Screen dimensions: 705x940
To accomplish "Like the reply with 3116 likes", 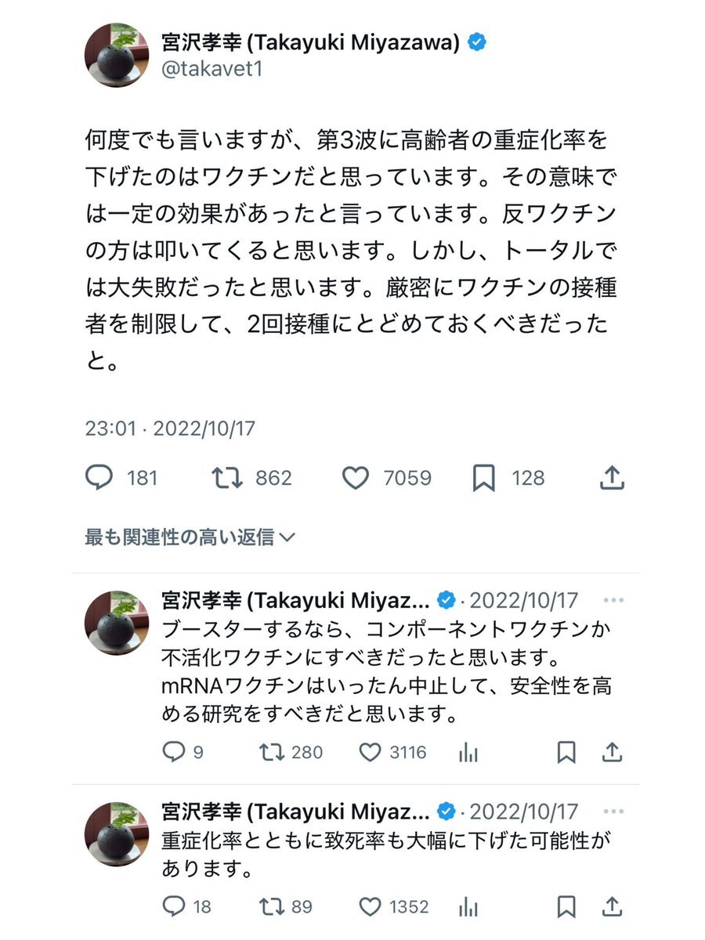I will (x=370, y=753).
